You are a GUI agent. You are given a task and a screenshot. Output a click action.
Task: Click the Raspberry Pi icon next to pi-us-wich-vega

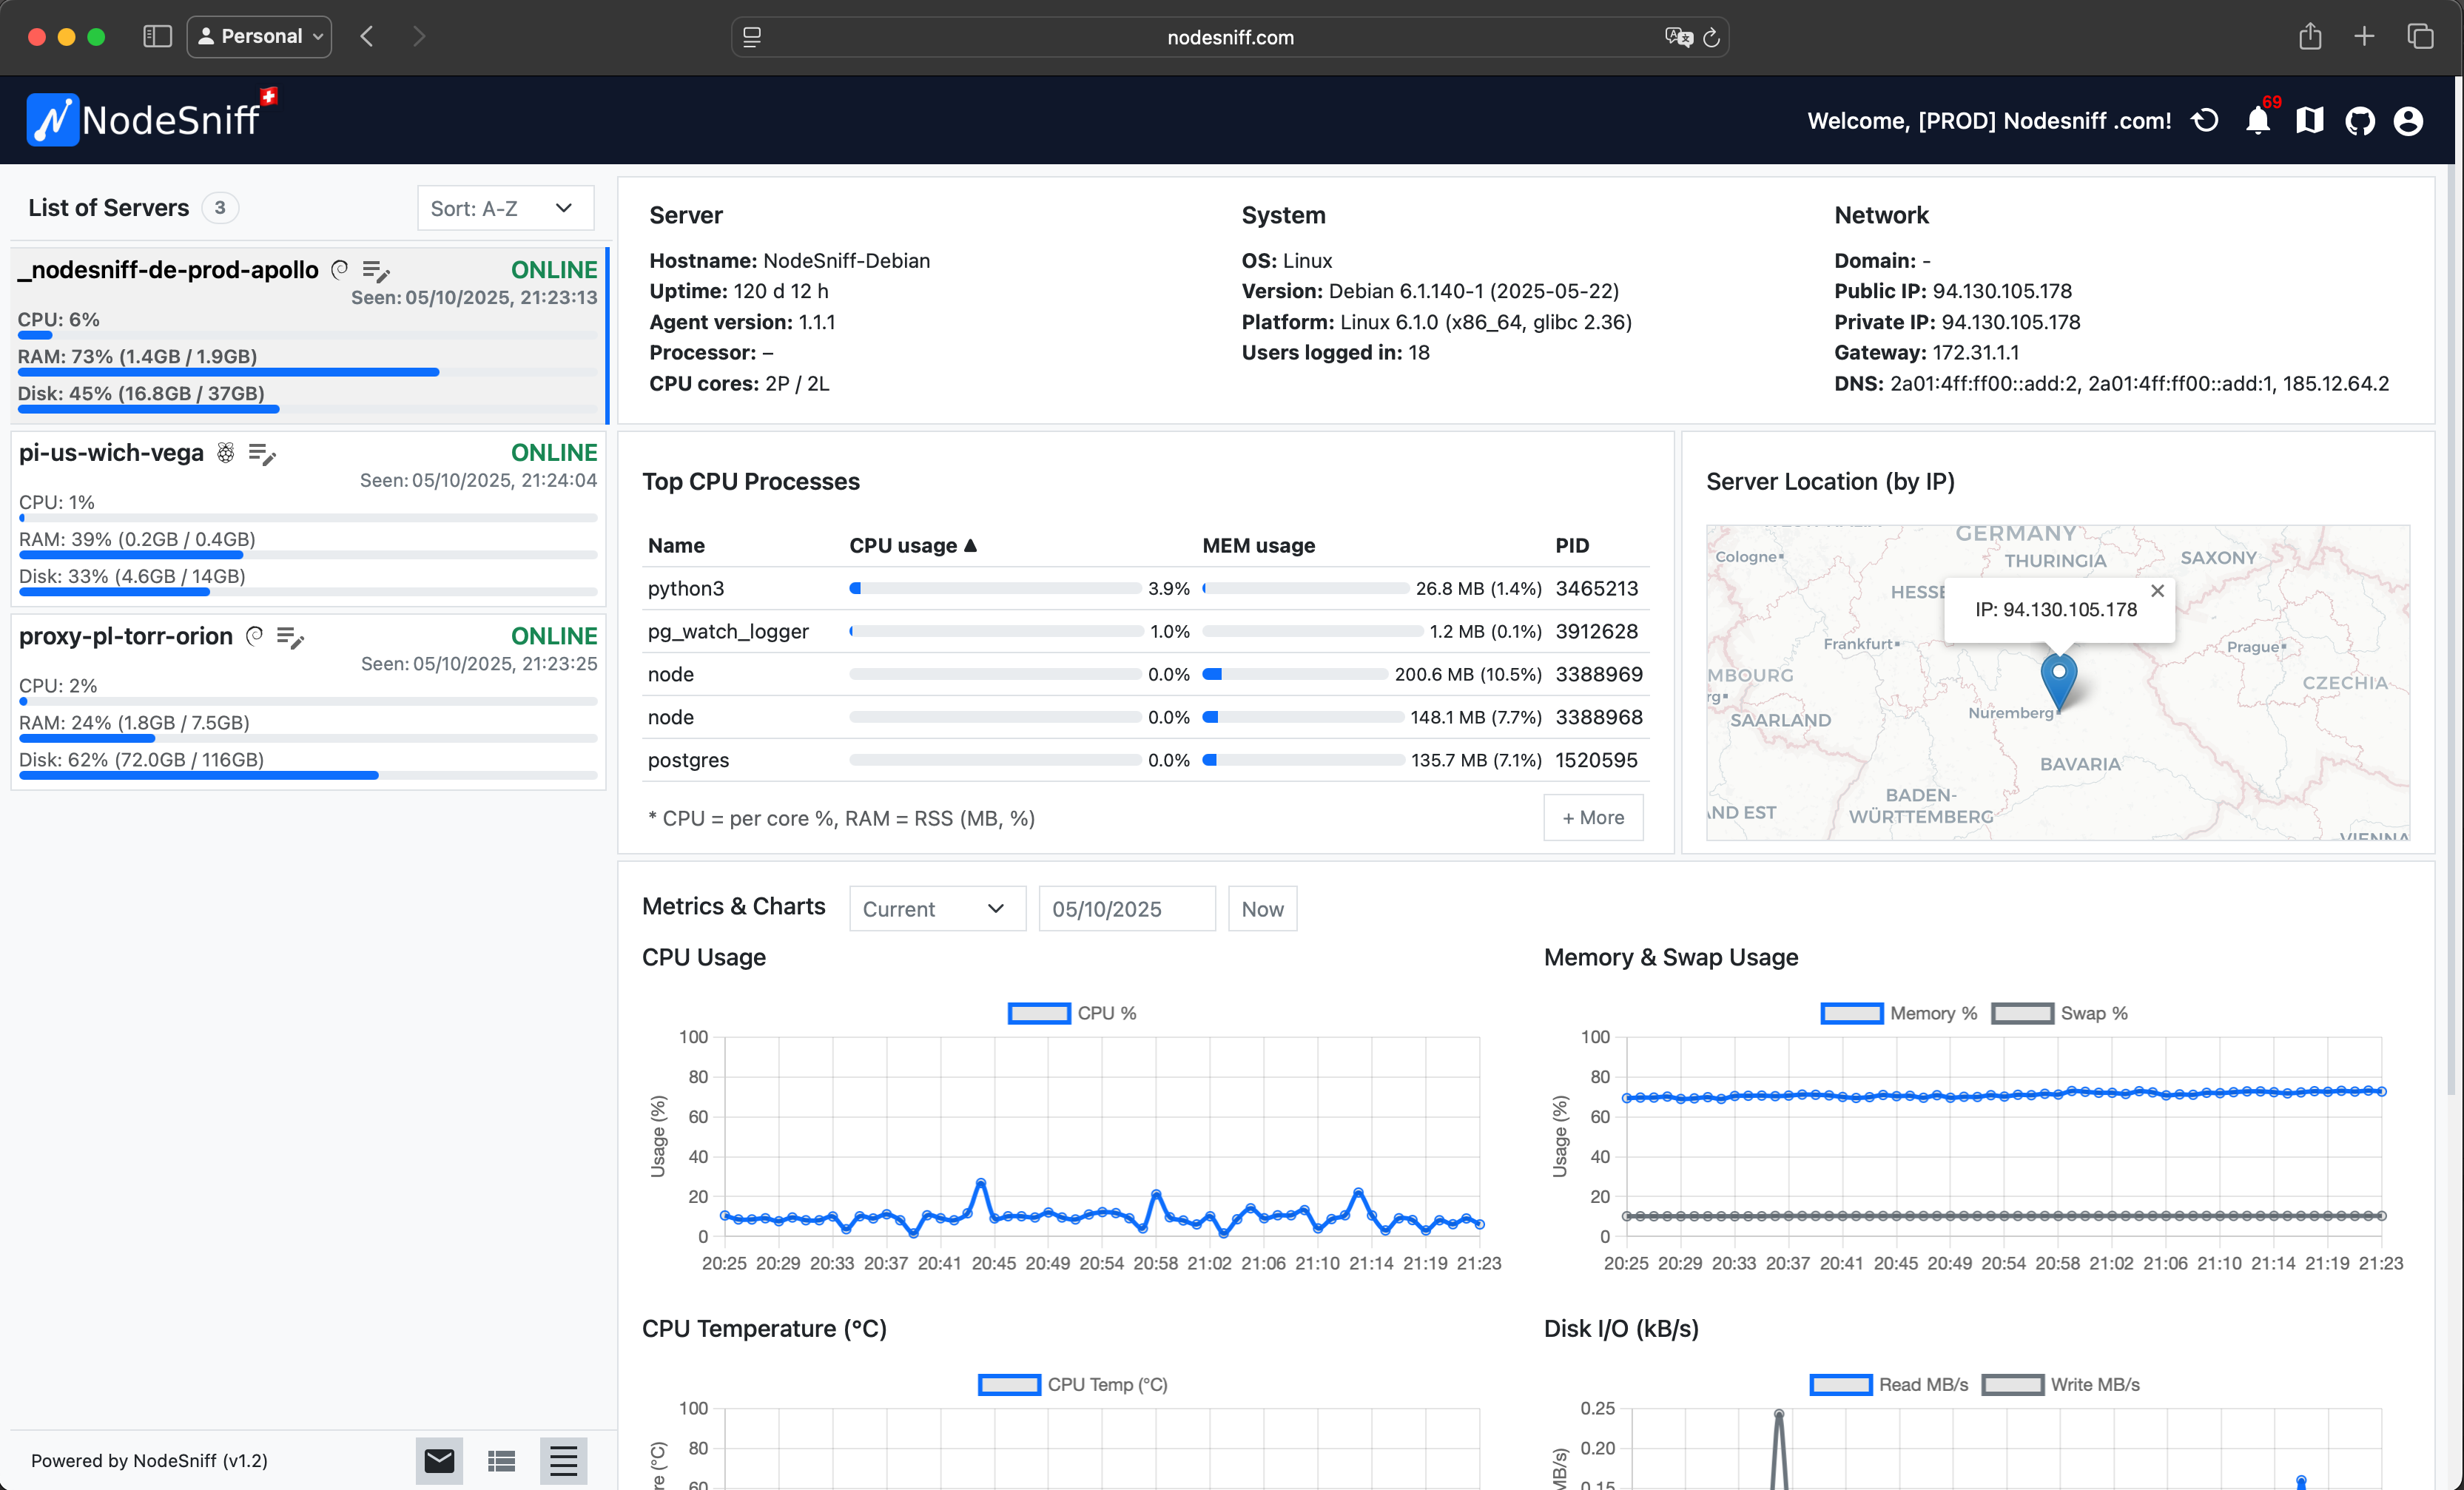pyautogui.click(x=224, y=453)
